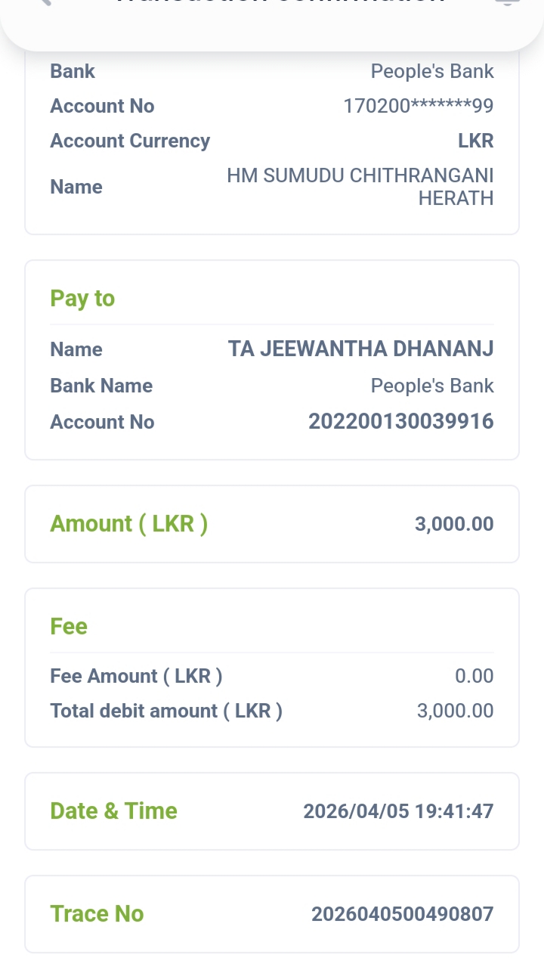Select the timestamp 2026/04/05 19:41:47
This screenshot has height=967, width=544.
(x=398, y=811)
